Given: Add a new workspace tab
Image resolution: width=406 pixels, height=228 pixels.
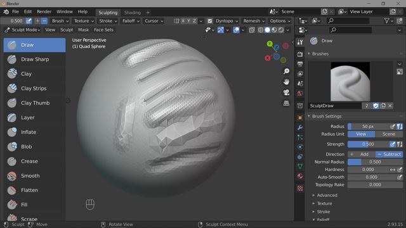Looking at the screenshot, I should coord(148,13).
